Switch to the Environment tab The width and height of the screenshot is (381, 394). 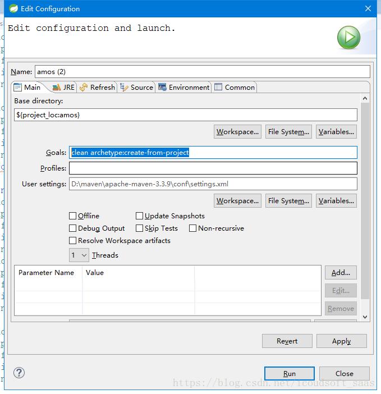pos(183,87)
